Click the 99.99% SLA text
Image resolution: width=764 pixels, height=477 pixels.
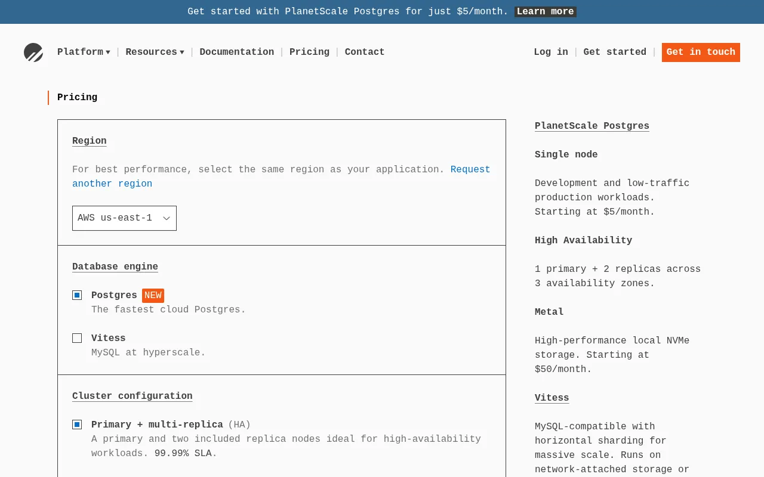point(183,454)
